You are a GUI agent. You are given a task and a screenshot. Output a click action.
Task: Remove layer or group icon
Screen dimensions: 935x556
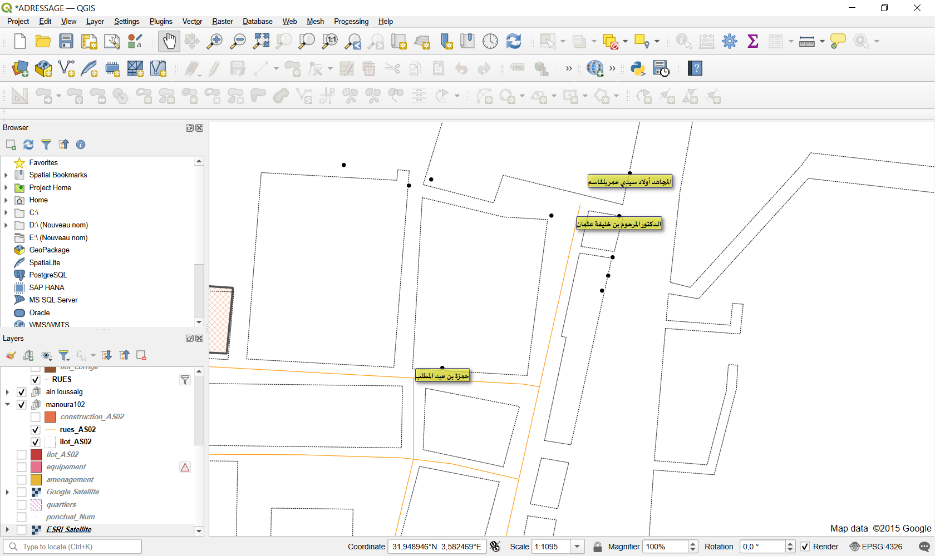click(x=141, y=355)
